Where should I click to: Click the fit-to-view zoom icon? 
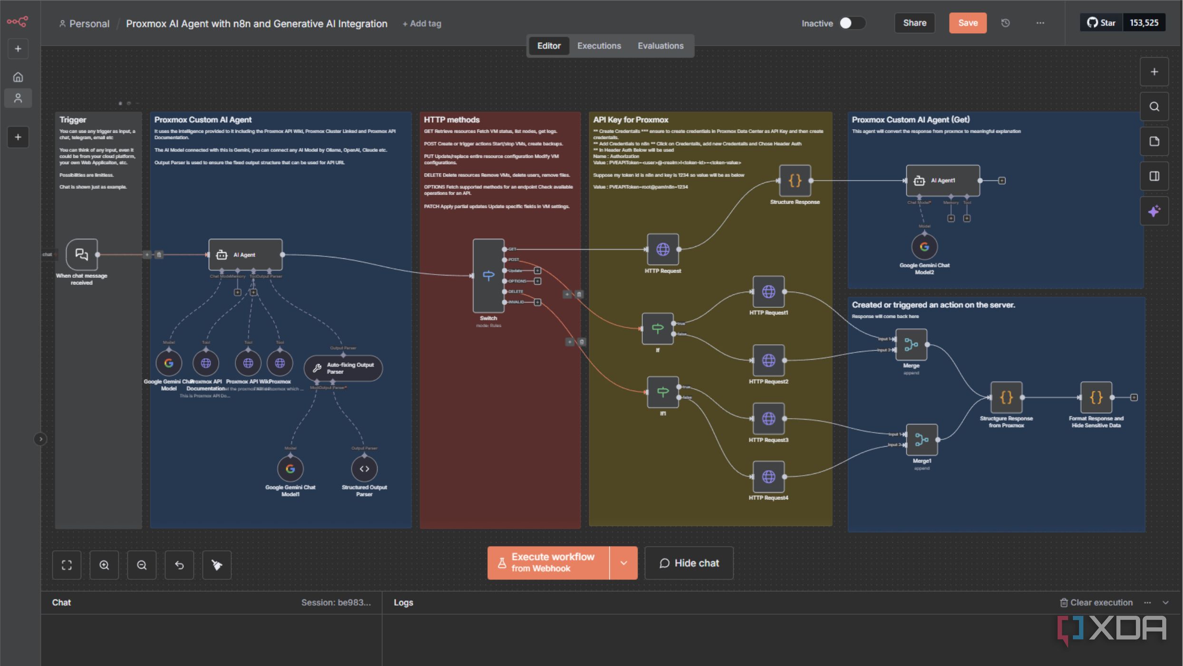[67, 565]
